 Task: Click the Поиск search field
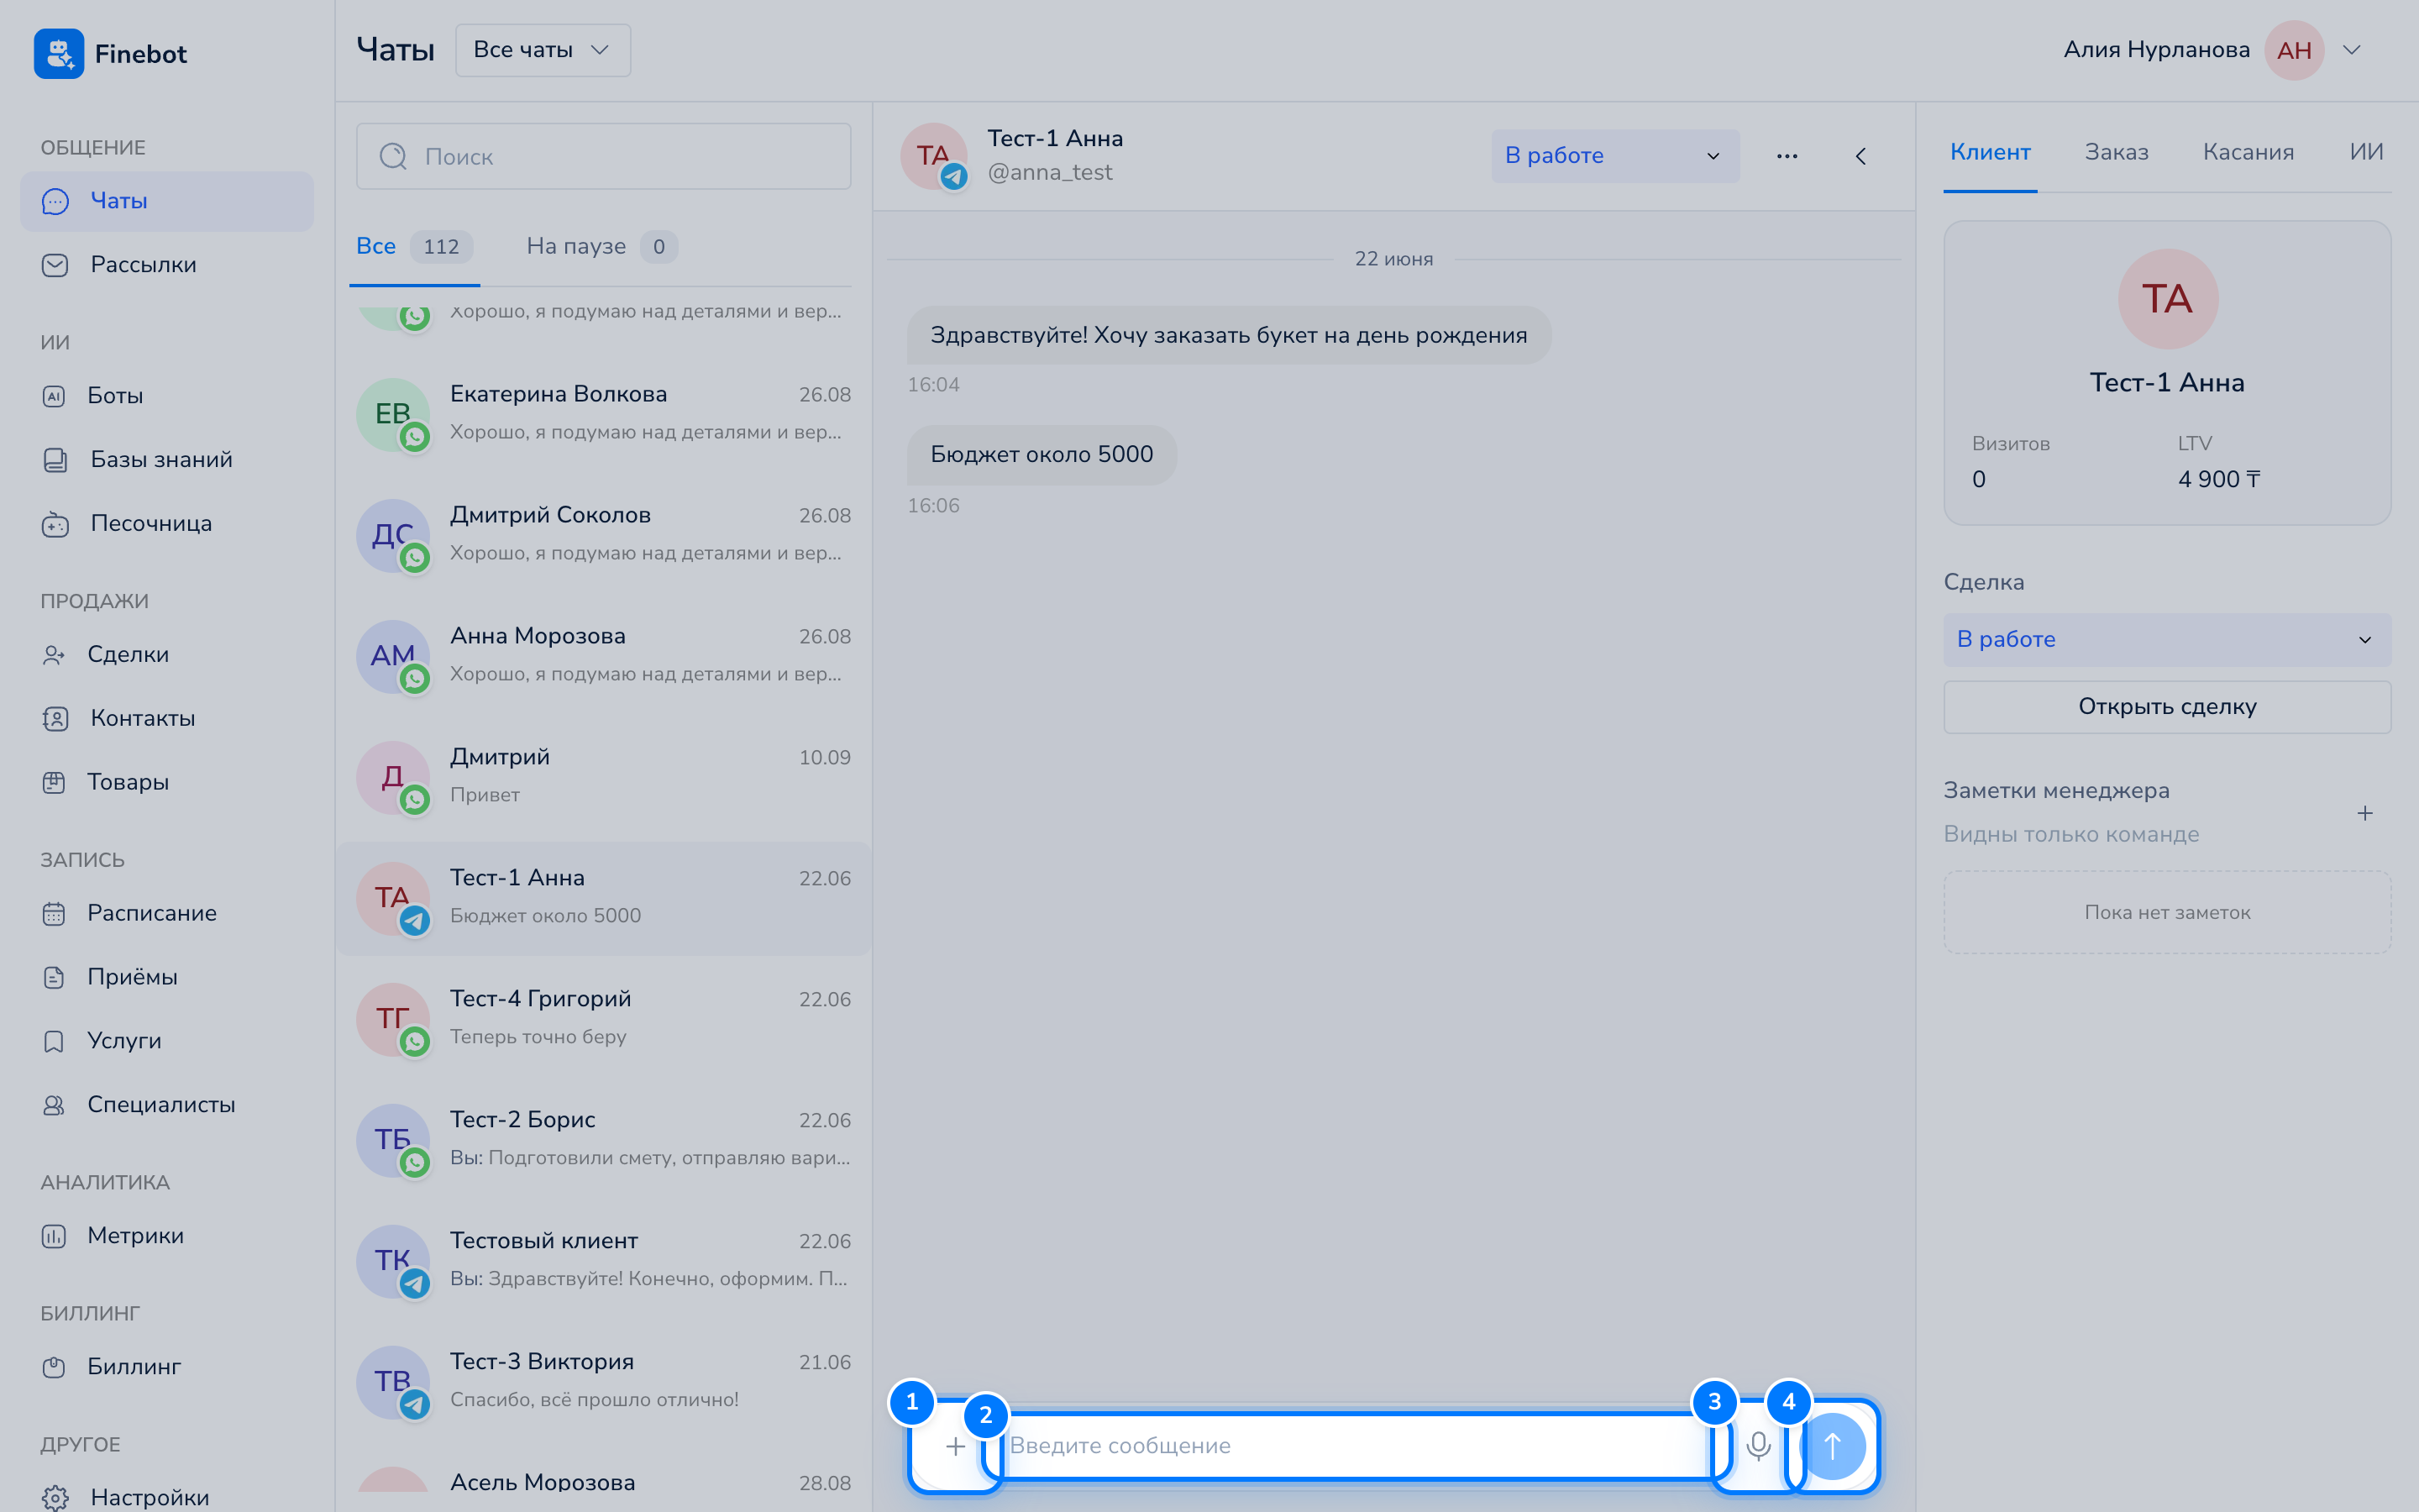click(x=604, y=156)
